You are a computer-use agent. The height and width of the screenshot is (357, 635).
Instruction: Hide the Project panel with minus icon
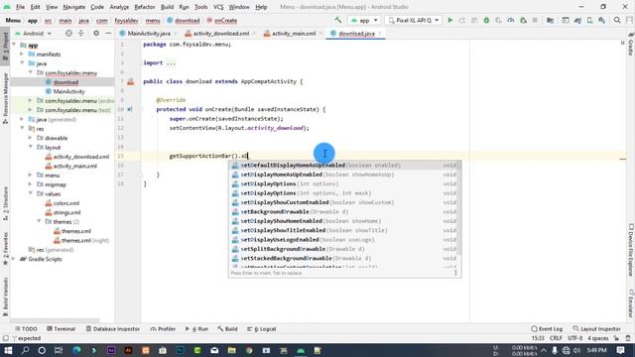click(x=108, y=33)
